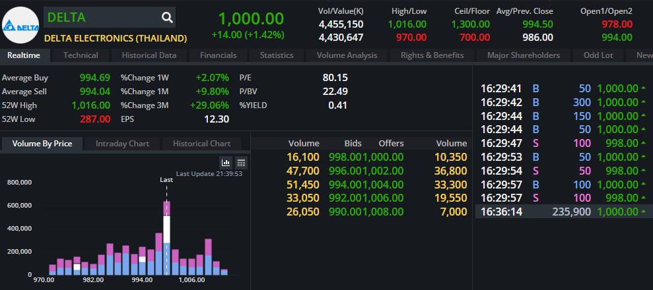Switch to bar chart view icon
Screen dimensions: 653x290
click(226, 163)
